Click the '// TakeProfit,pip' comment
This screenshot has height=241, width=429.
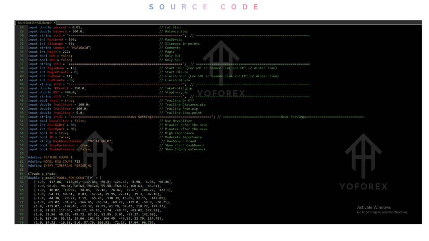click(x=176, y=88)
